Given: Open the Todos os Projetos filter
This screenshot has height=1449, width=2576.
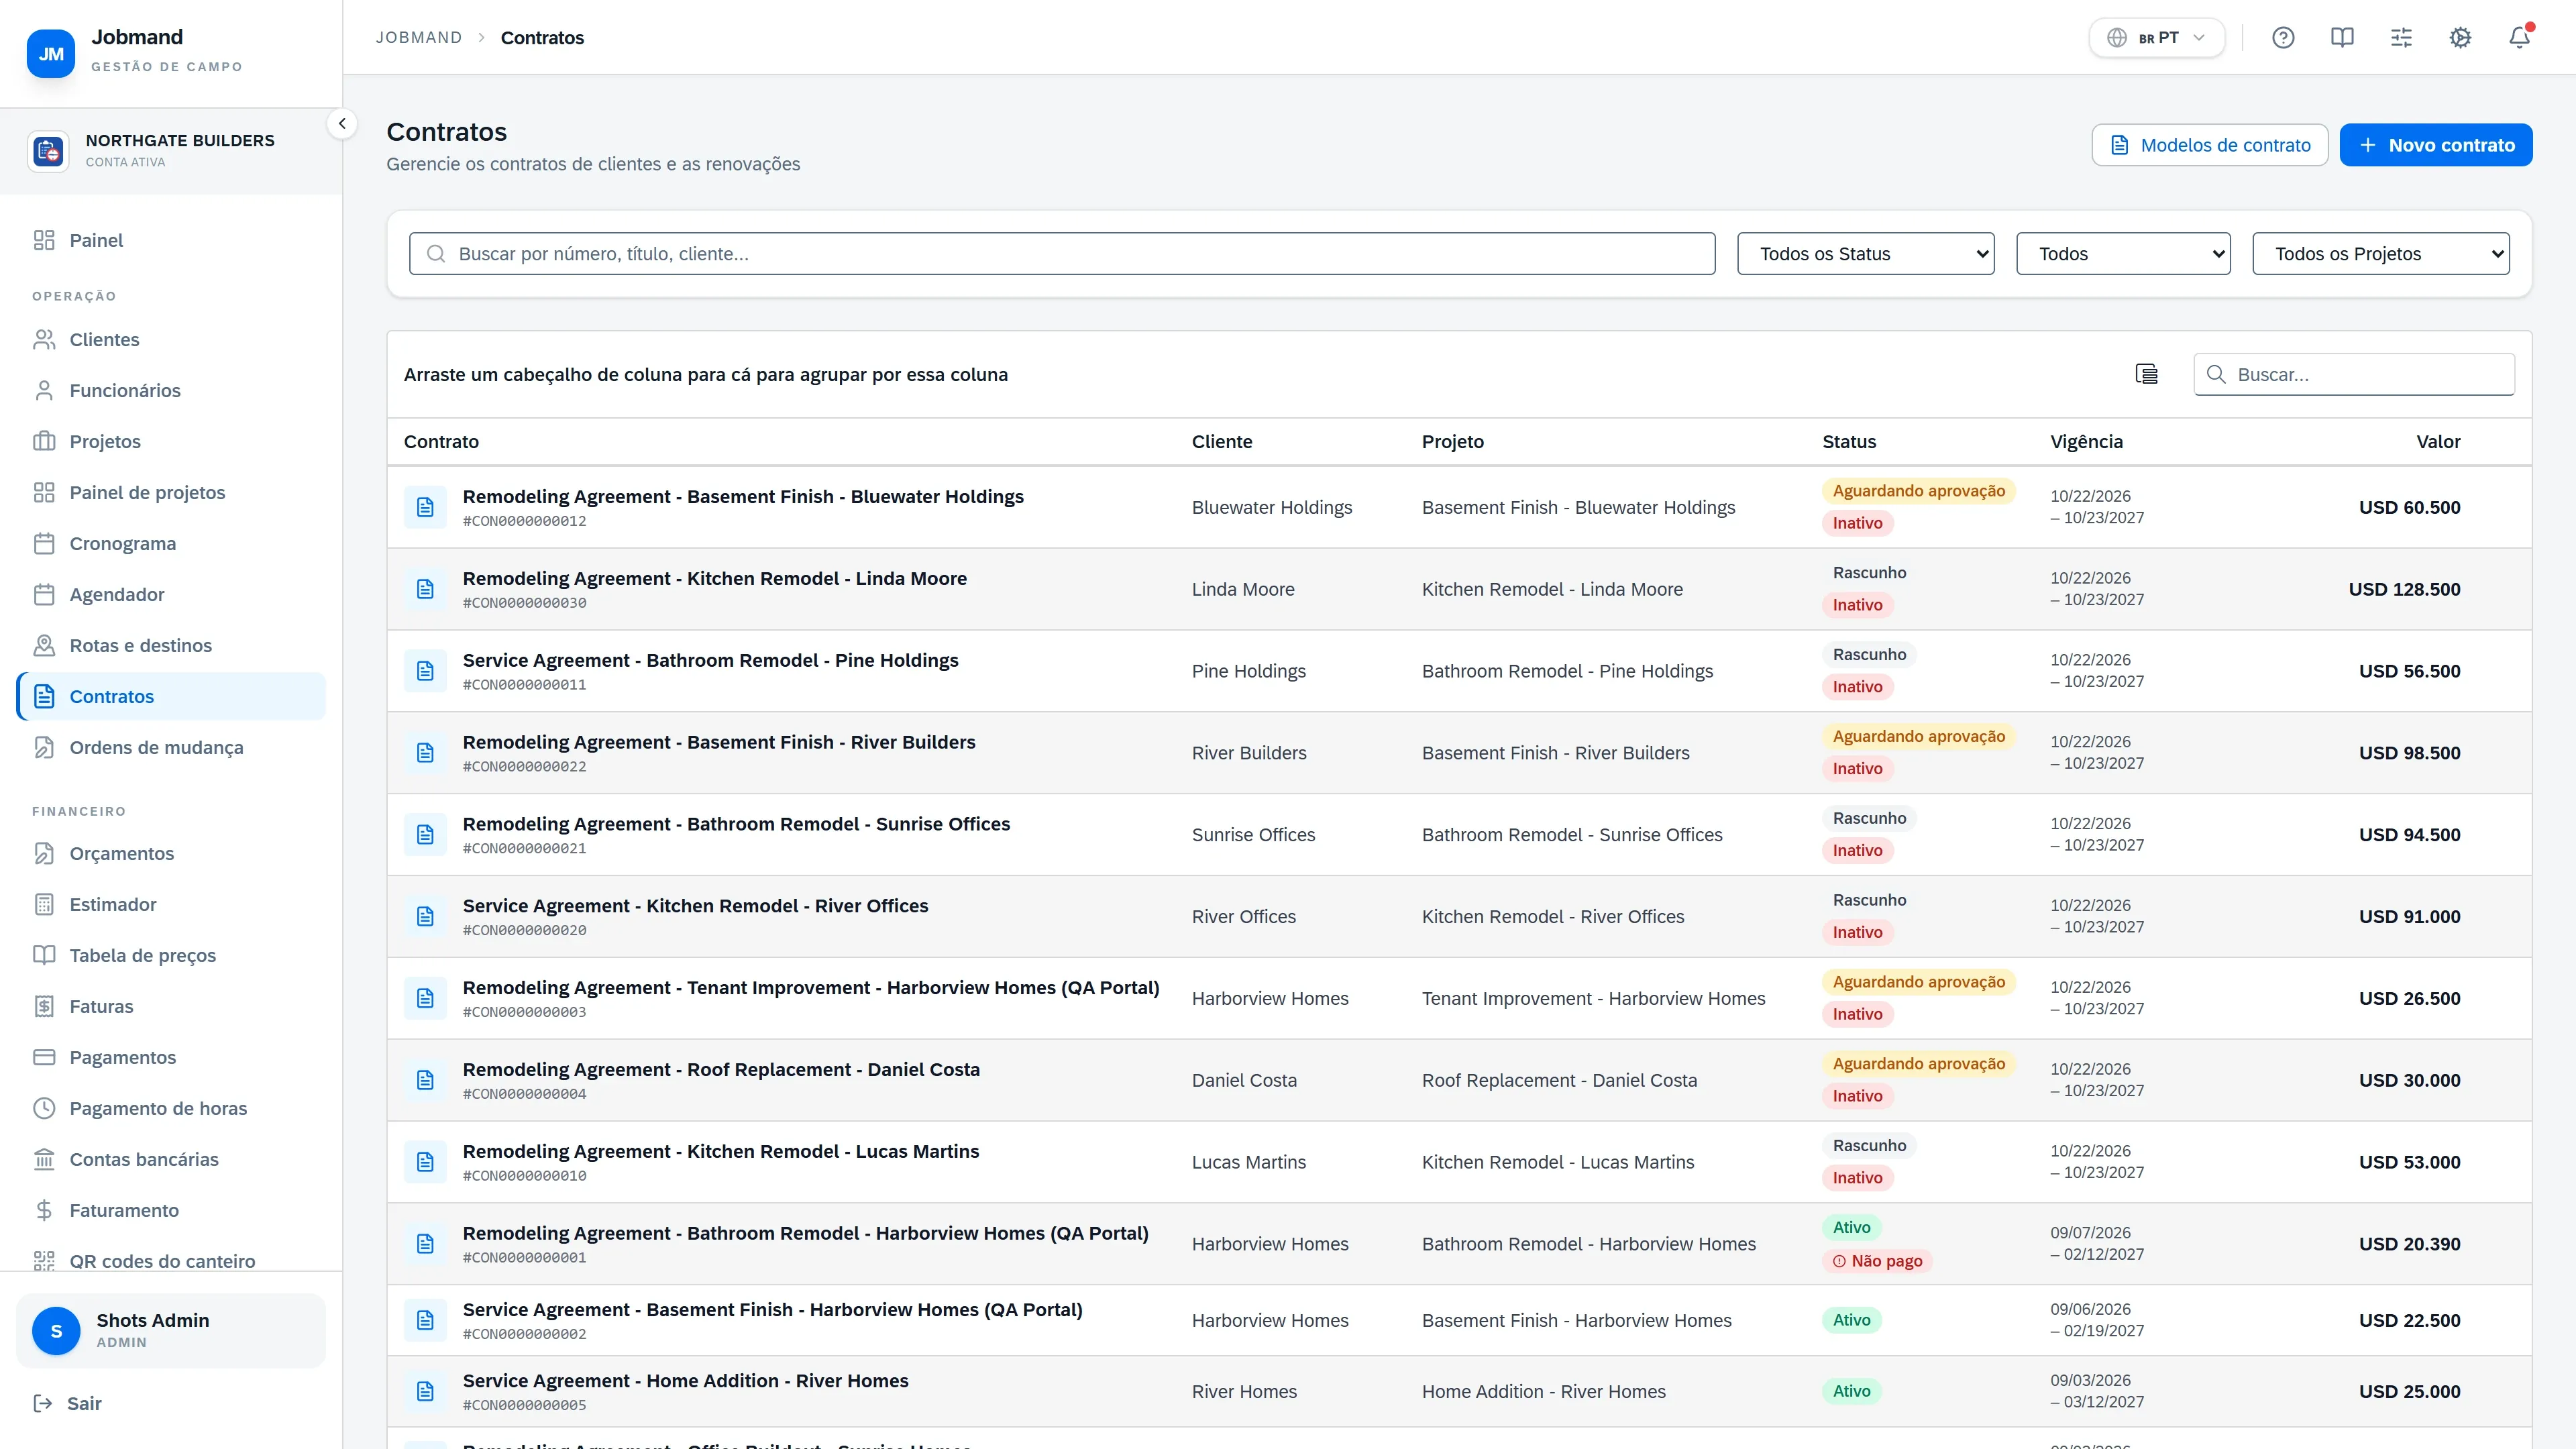Looking at the screenshot, I should pyautogui.click(x=2380, y=254).
